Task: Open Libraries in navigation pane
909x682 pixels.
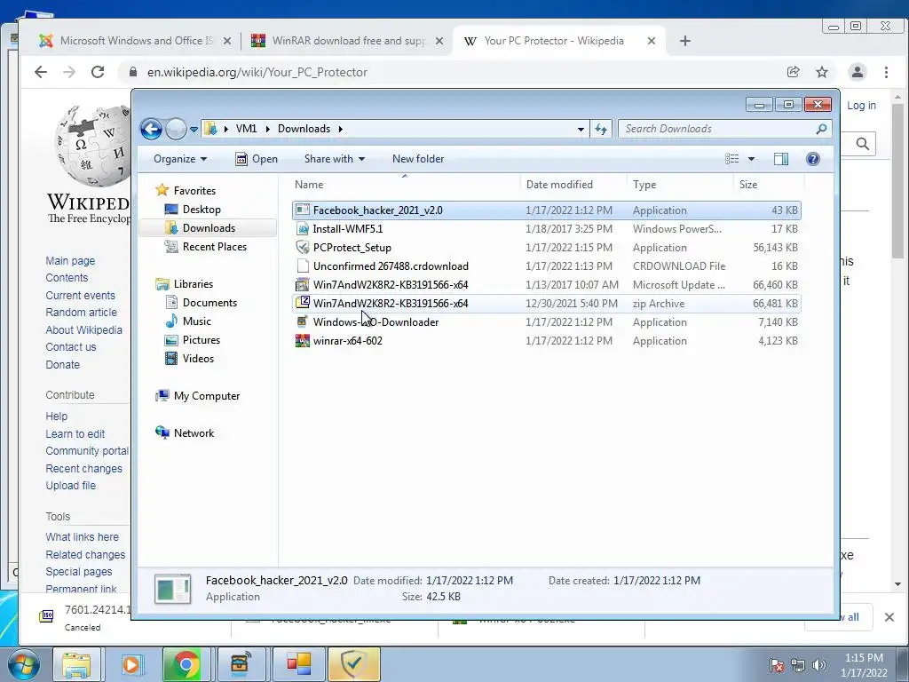Action: tap(193, 284)
